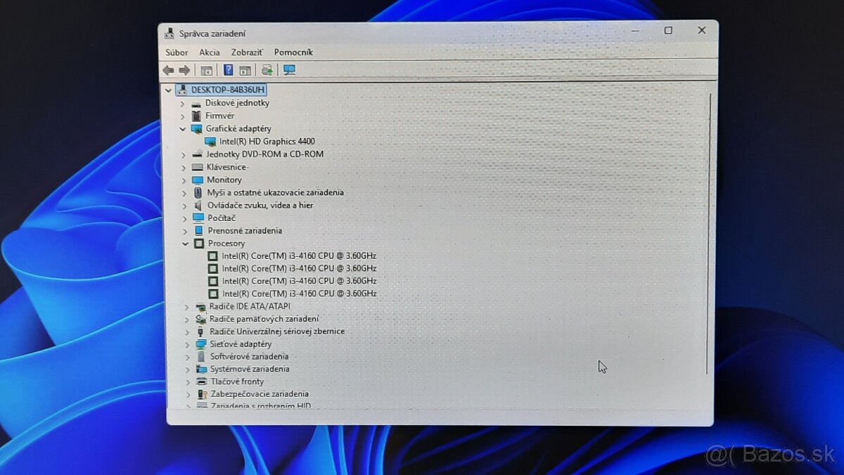Open the Zobraziť menu
The image size is (844, 475).
247,52
